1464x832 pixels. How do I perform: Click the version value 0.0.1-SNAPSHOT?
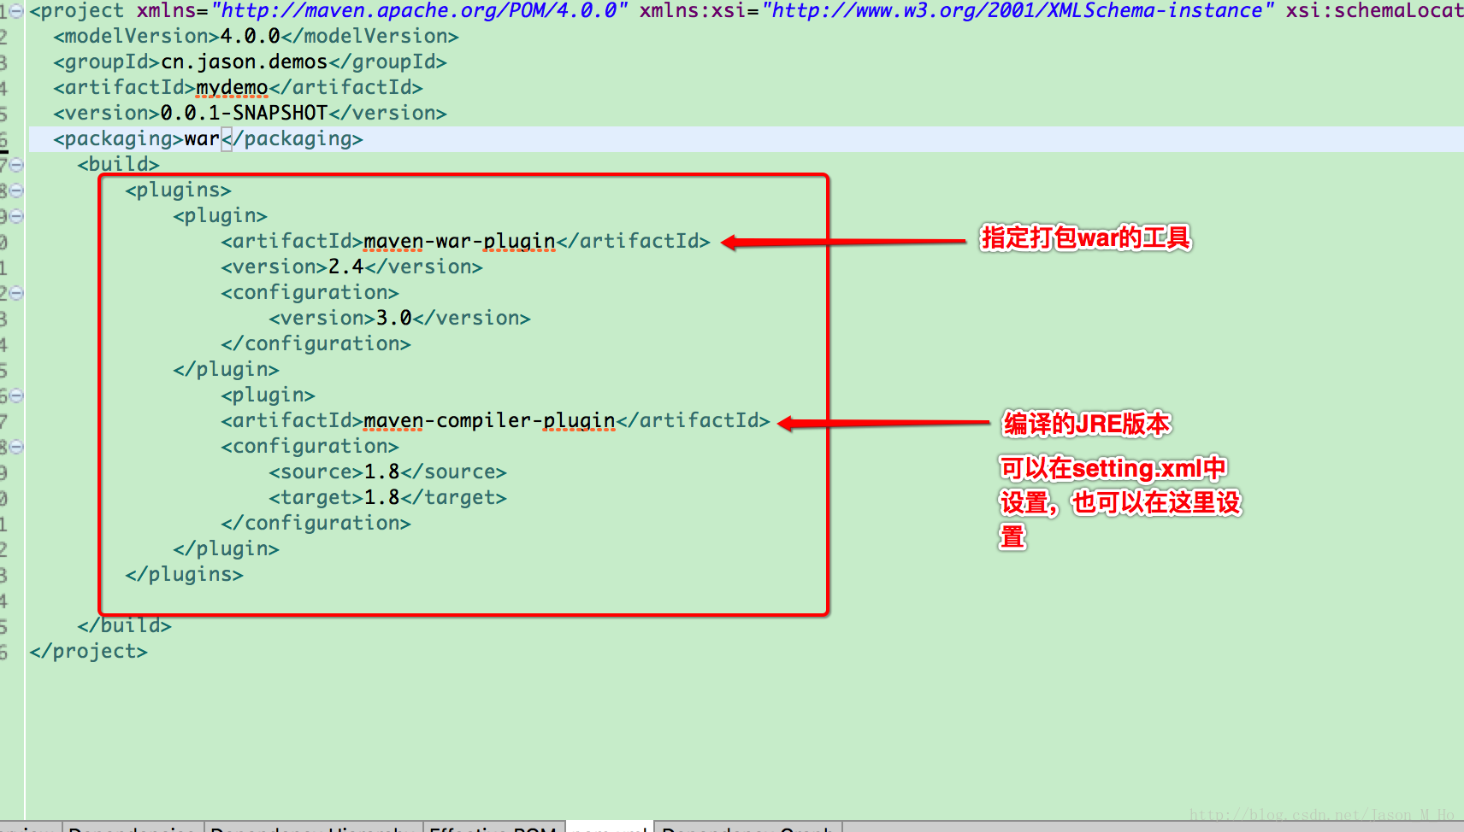pos(244,114)
